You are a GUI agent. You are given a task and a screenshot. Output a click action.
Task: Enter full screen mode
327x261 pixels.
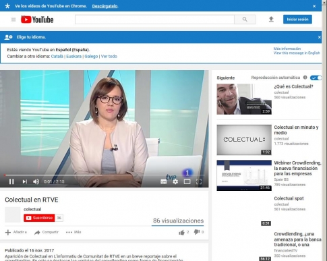tap(199, 181)
